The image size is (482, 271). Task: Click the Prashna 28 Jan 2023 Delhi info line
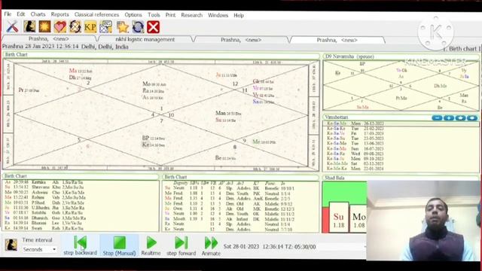pos(66,47)
